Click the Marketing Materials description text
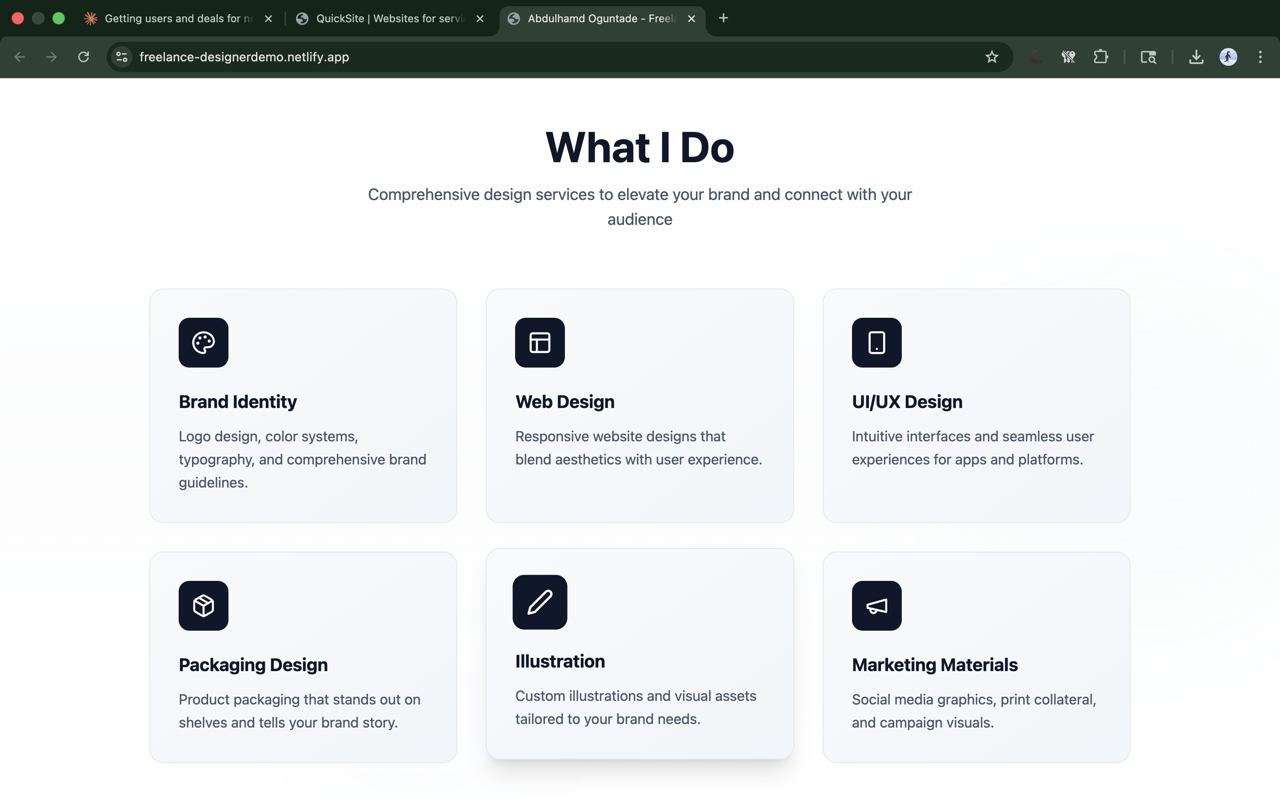The width and height of the screenshot is (1280, 800). (974, 711)
